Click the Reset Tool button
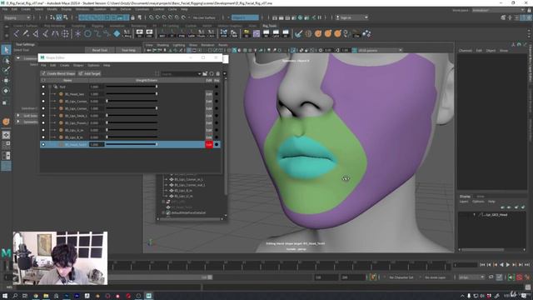The height and width of the screenshot is (300, 533). pyautogui.click(x=100, y=50)
